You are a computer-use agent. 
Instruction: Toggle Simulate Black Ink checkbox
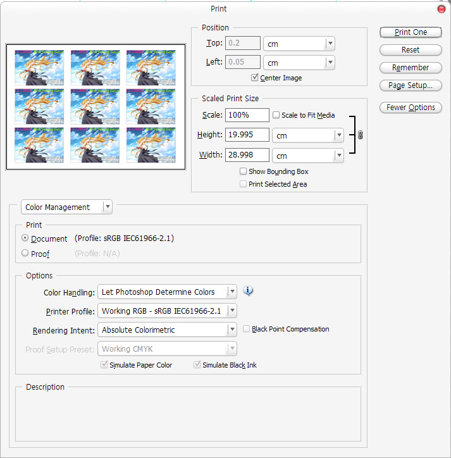(197, 364)
